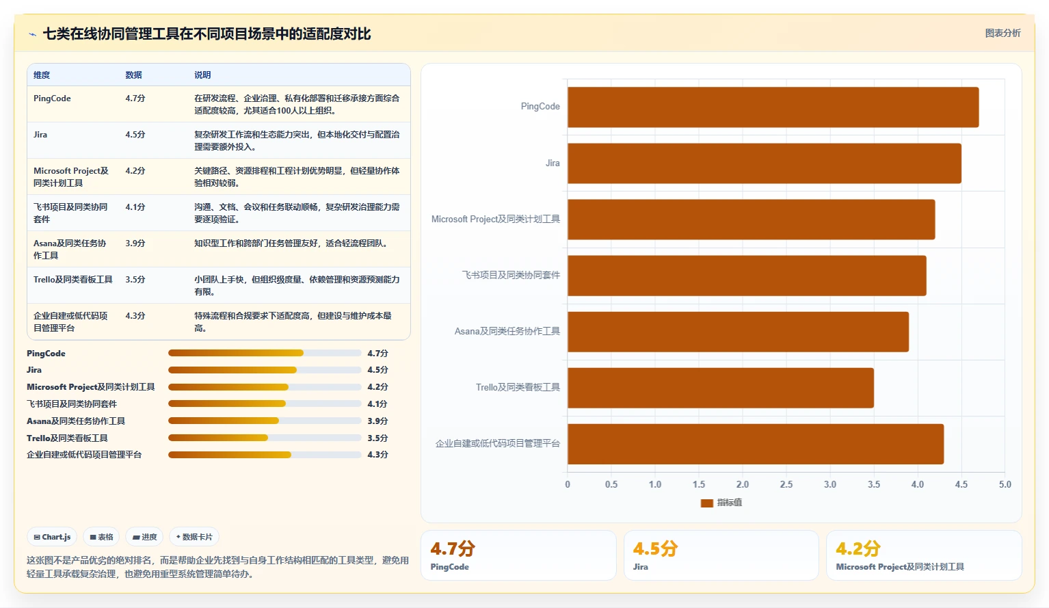1049x608 pixels.
Task: Click the 飞书项目 bar in the chart
Action: pyautogui.click(x=747, y=276)
